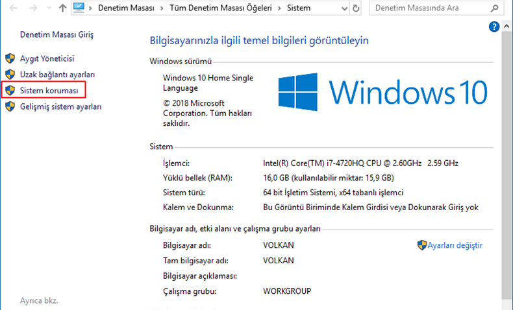Image resolution: width=513 pixels, height=310 pixels.
Task: Click the computer icon in the address bar
Action: [79, 8]
